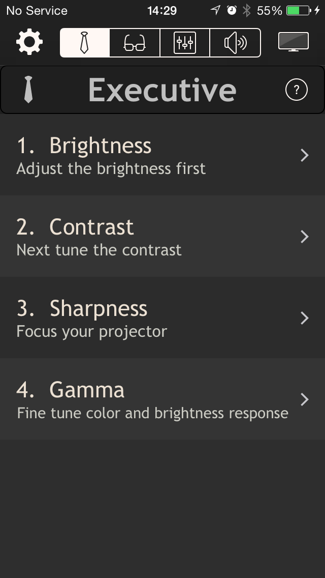Open settings with the gear icon
This screenshot has width=325, height=578.
29,42
